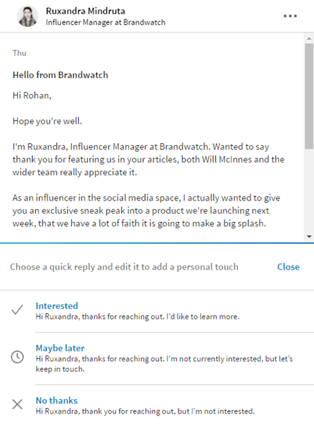The height and width of the screenshot is (426, 314).
Task: Close the quick reply panel
Action: point(288,267)
